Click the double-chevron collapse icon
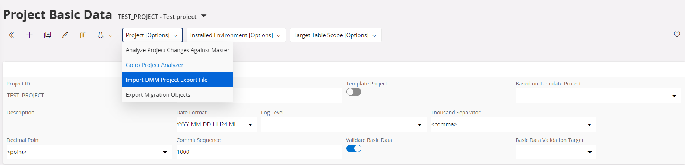This screenshot has width=685, height=165. coord(12,35)
